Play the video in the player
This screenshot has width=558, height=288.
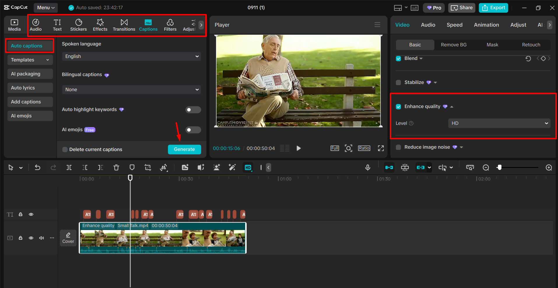pyautogui.click(x=299, y=148)
